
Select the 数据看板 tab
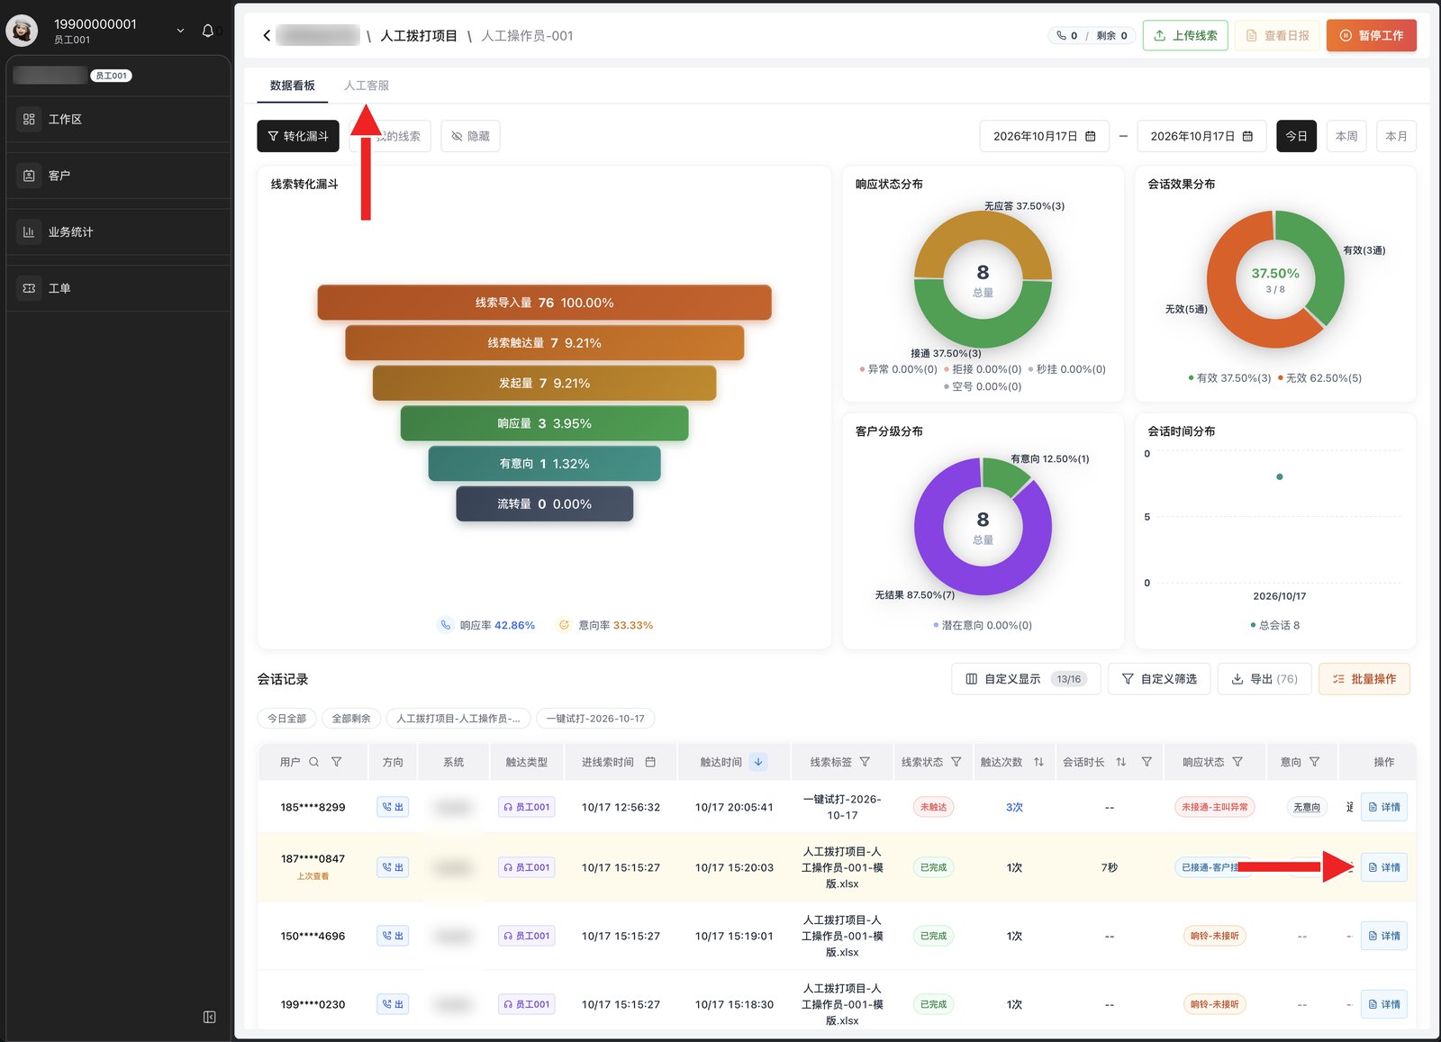[293, 86]
